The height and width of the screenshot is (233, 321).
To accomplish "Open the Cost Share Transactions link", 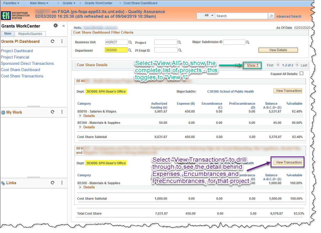I will point(22,76).
